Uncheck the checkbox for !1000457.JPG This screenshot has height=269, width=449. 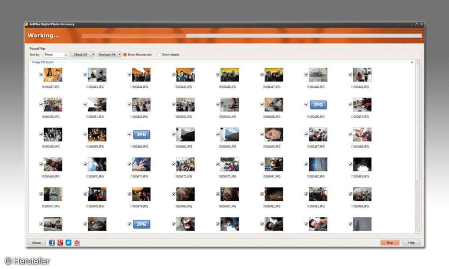350,105
